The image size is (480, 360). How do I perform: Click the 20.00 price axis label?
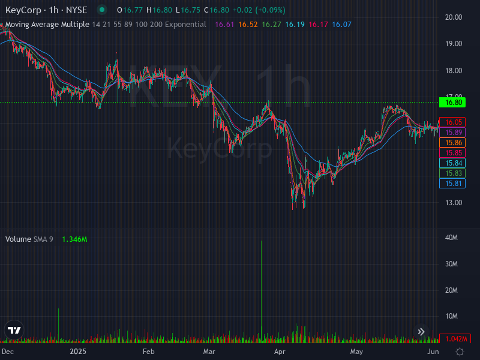pyautogui.click(x=454, y=17)
